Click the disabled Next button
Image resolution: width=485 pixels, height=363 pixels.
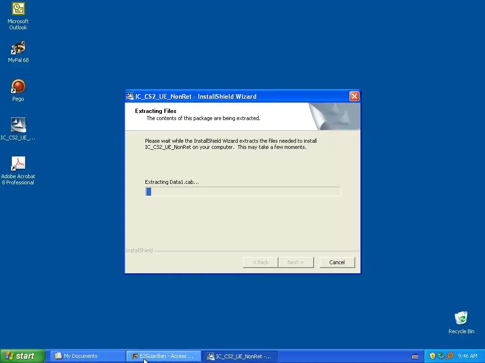click(296, 262)
